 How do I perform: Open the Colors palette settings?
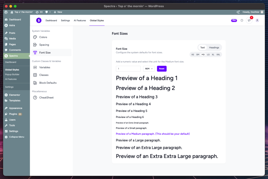pyautogui.click(x=43, y=37)
